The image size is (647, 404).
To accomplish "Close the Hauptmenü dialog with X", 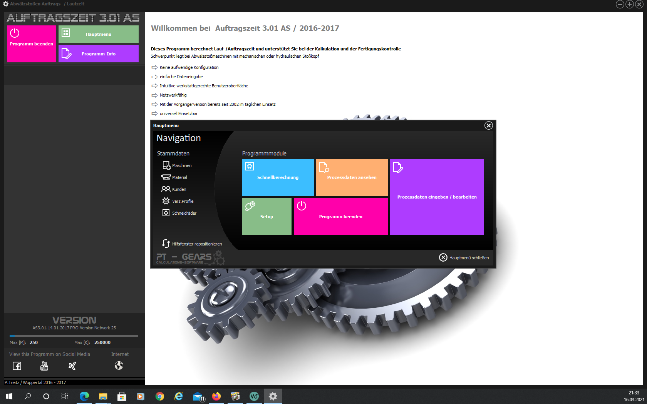I will tap(488, 125).
